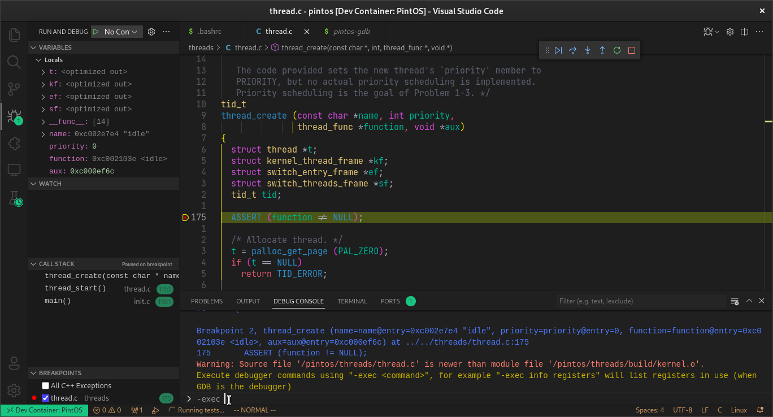The height and width of the screenshot is (417, 773).
Task: Stop the debug session
Action: click(632, 50)
